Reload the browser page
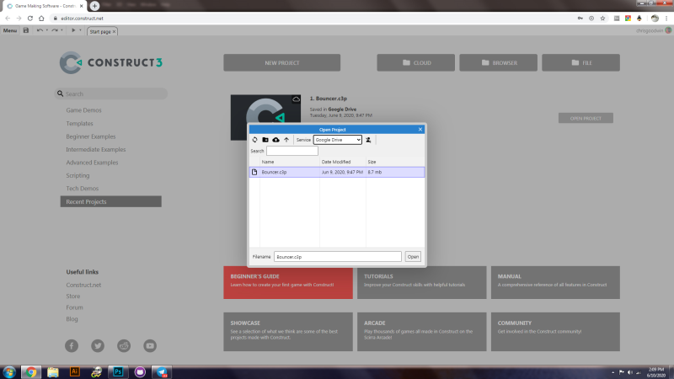This screenshot has width=674, height=379. click(30, 19)
